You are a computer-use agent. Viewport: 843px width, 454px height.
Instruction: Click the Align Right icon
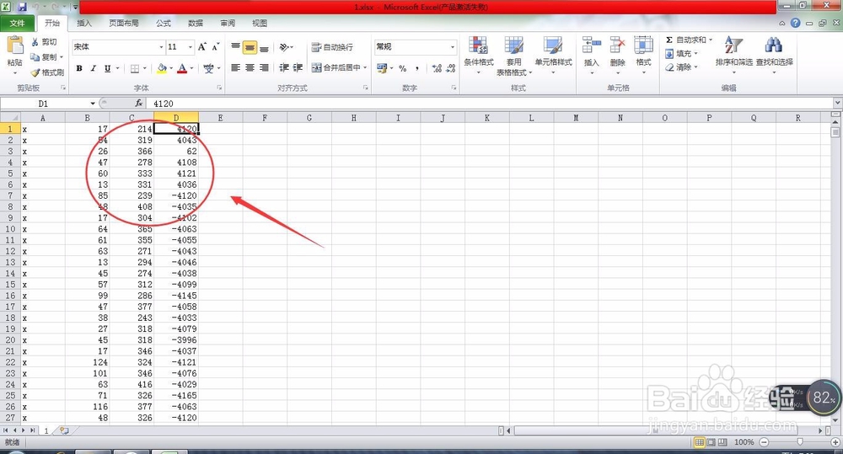pyautogui.click(x=263, y=67)
